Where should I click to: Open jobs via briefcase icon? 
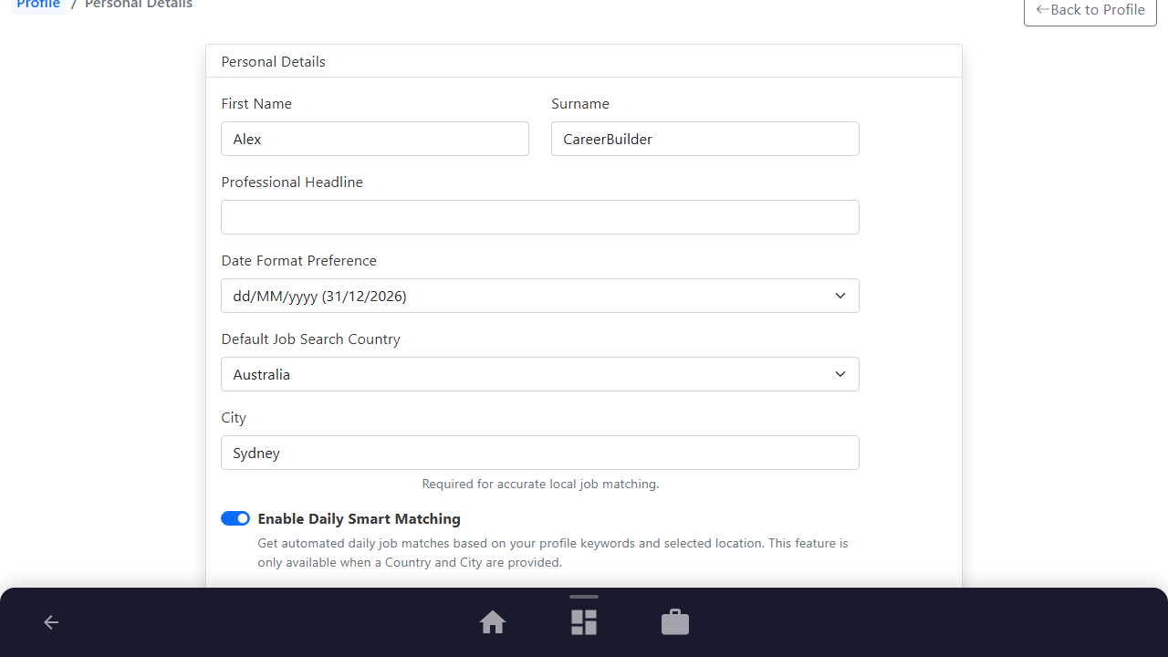pyautogui.click(x=675, y=622)
